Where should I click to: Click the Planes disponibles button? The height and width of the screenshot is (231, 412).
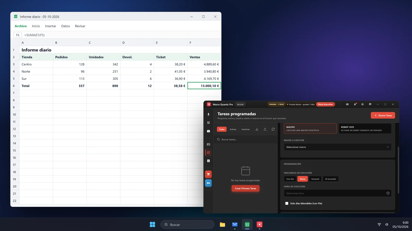tap(325, 104)
